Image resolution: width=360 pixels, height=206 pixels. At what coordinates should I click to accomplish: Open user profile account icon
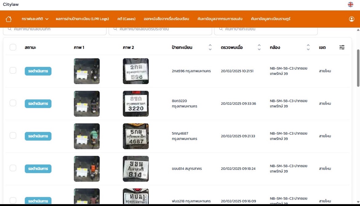(351, 19)
